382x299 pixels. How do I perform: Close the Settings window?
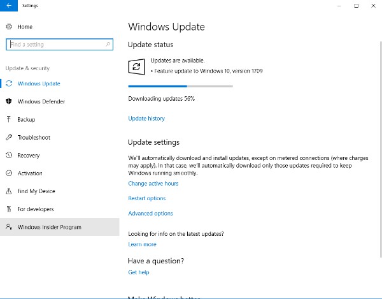(373, 6)
